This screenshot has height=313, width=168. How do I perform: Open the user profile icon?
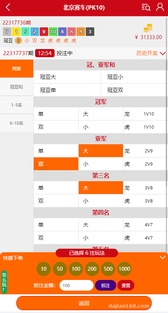click(x=160, y=7)
